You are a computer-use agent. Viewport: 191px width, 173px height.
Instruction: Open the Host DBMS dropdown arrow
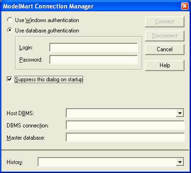coord(180,113)
